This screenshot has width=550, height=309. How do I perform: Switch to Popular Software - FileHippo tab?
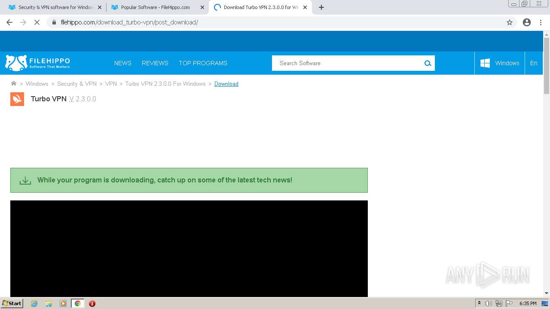tap(157, 7)
